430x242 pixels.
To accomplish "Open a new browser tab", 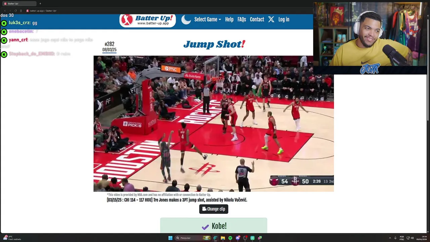I will click(40, 3).
